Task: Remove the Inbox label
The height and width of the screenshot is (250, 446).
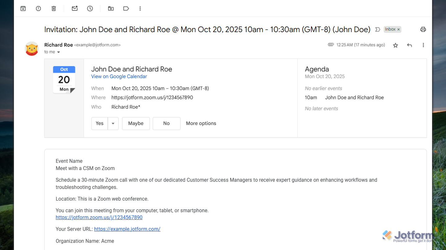Action: click(x=398, y=29)
